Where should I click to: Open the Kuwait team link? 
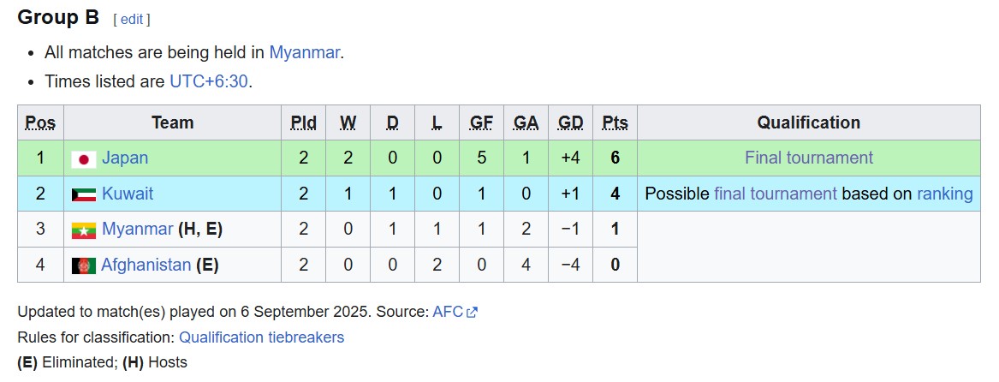pos(128,194)
